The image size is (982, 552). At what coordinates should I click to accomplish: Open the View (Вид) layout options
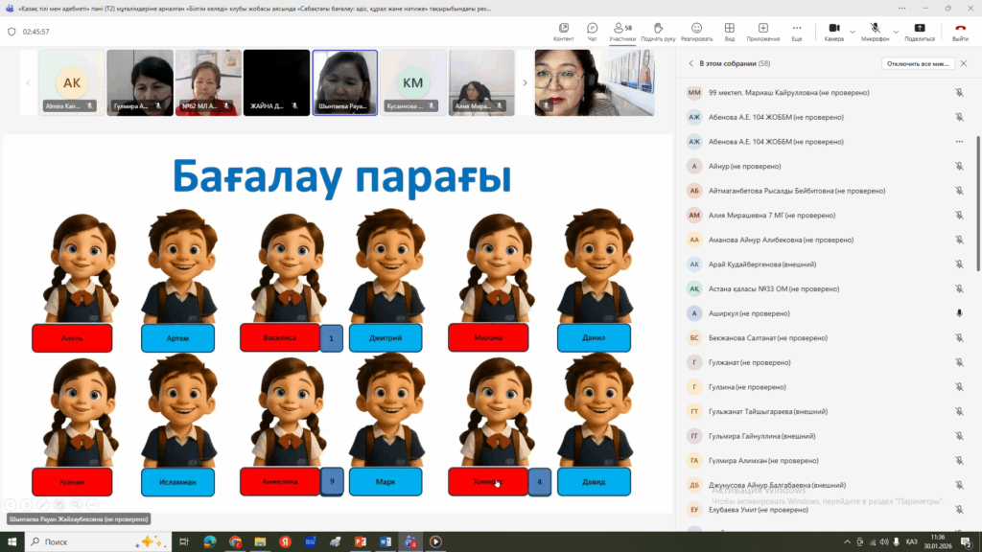730,31
